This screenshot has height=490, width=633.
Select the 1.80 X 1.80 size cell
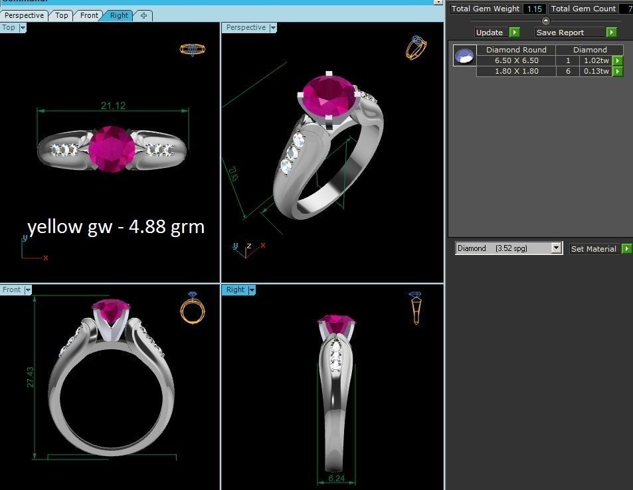516,71
